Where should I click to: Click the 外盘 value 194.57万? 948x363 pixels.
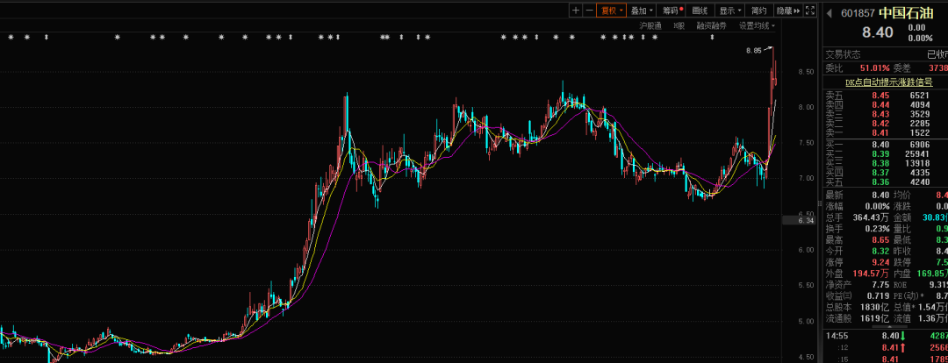[869, 274]
